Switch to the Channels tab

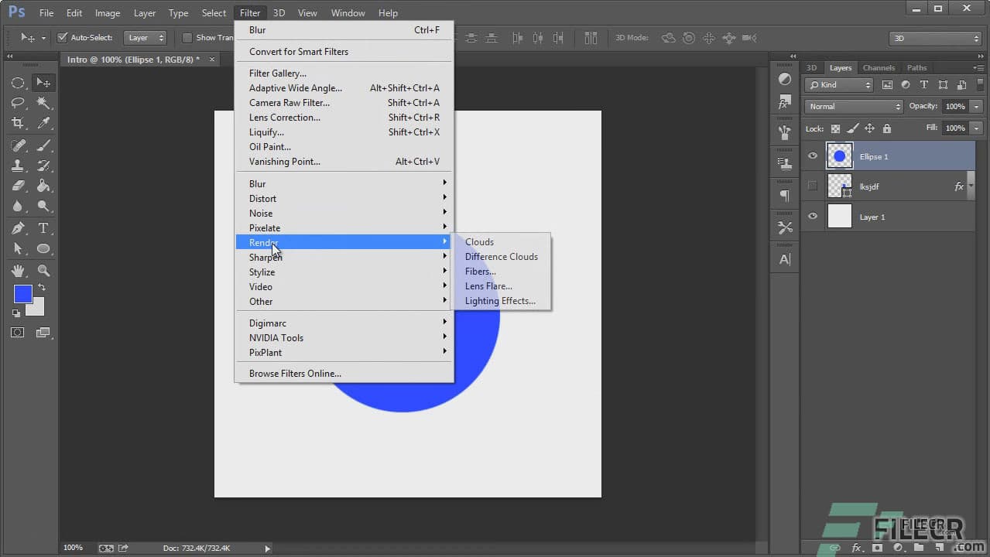(879, 67)
